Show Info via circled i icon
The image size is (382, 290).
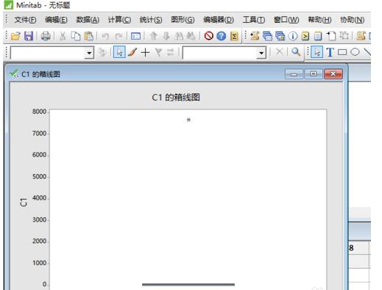[x=293, y=36]
